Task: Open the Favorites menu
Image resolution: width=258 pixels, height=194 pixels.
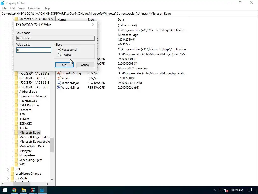Action: pyautogui.click(x=34, y=8)
